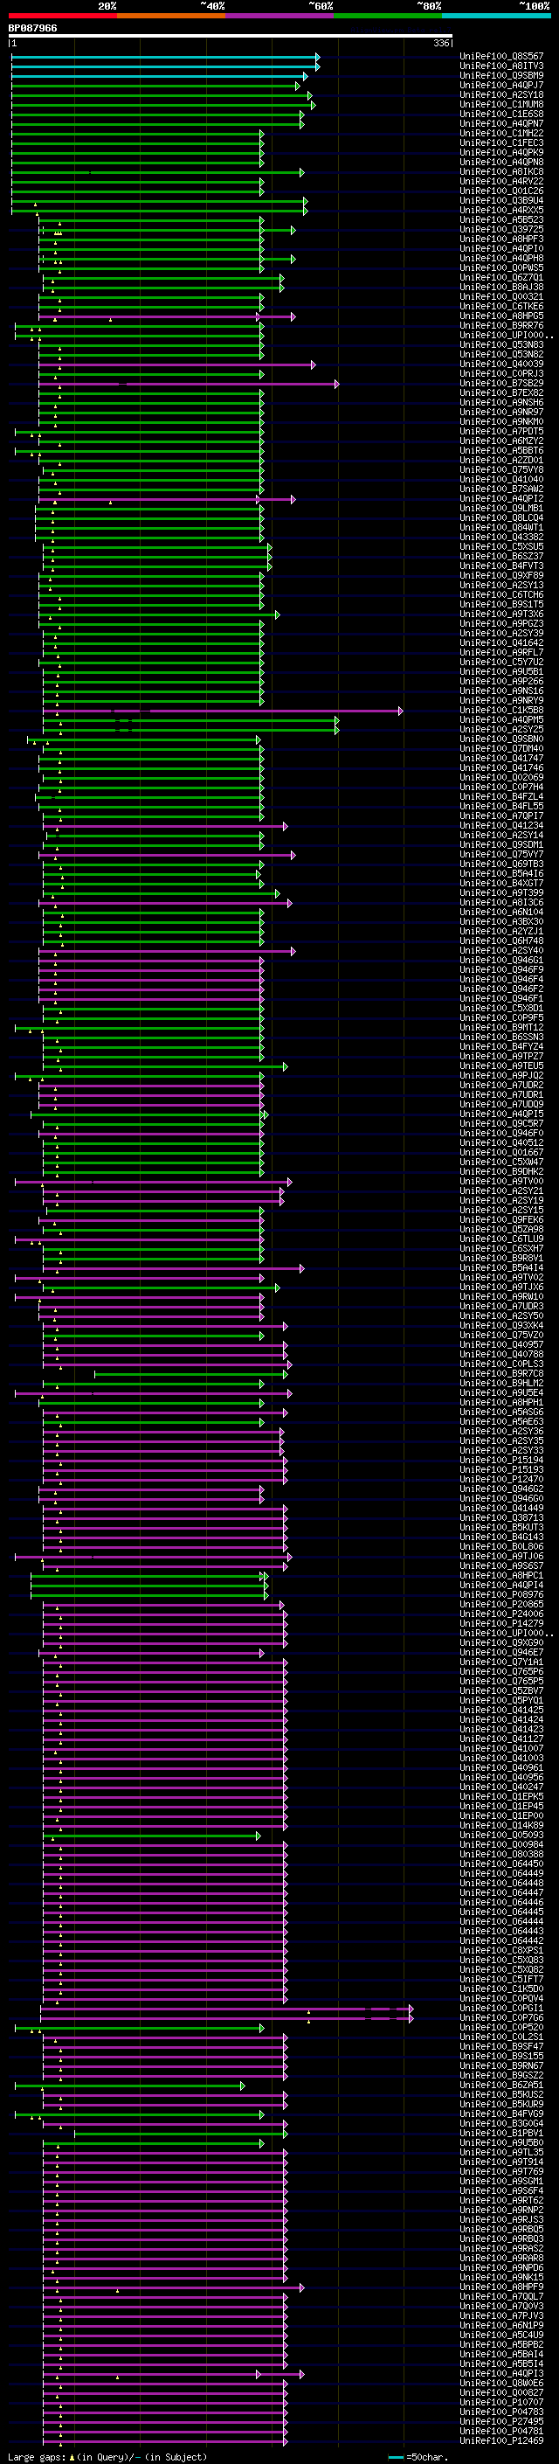Select the UniRef100_A9NK15 label
The height and width of the screenshot is (2464, 559).
(501, 2278)
